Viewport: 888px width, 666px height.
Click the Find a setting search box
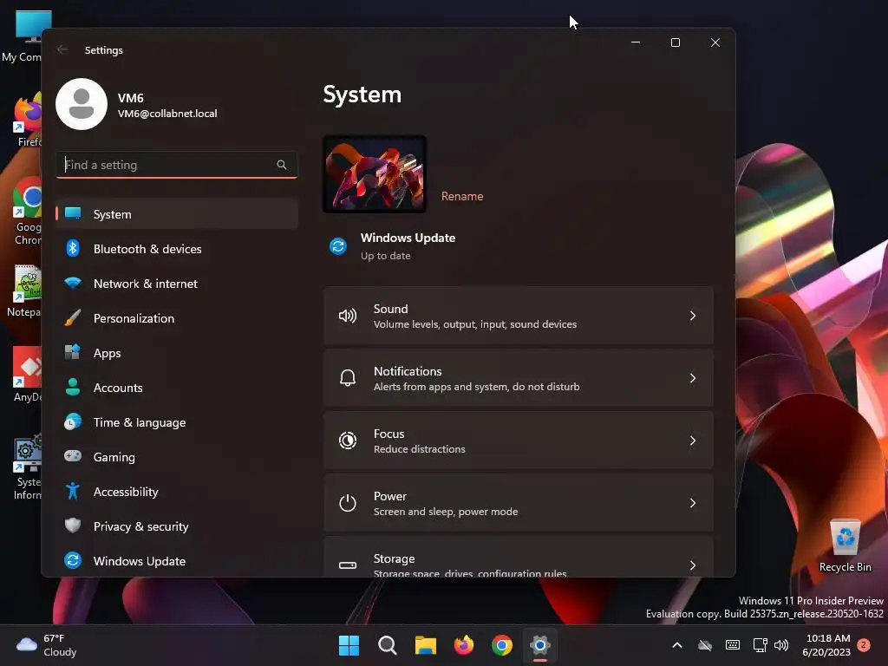177,165
